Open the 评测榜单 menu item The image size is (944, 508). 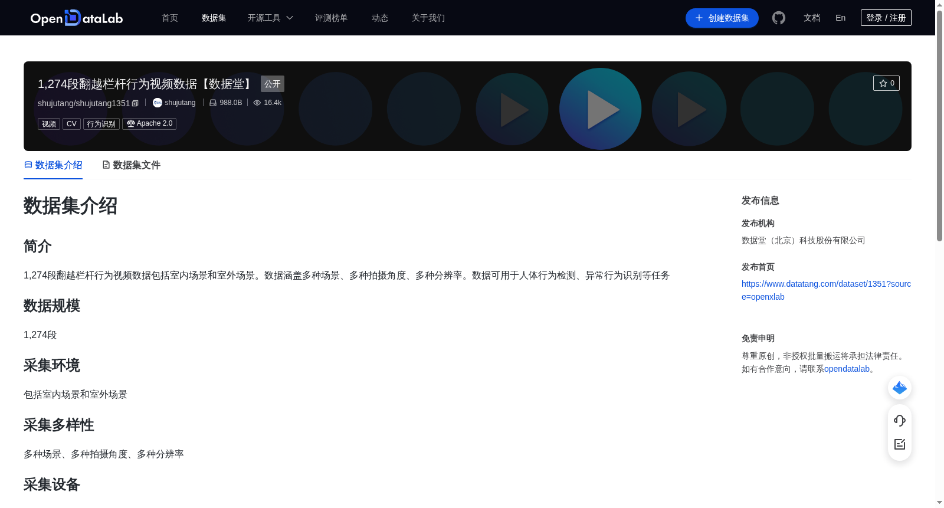click(x=332, y=18)
